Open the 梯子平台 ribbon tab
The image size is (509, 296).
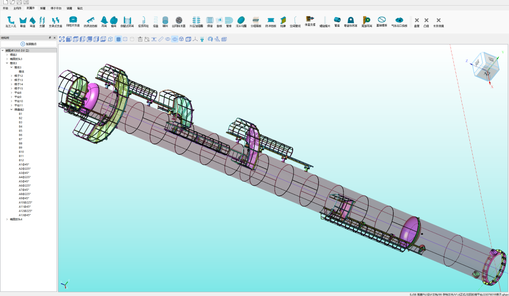tap(56, 8)
